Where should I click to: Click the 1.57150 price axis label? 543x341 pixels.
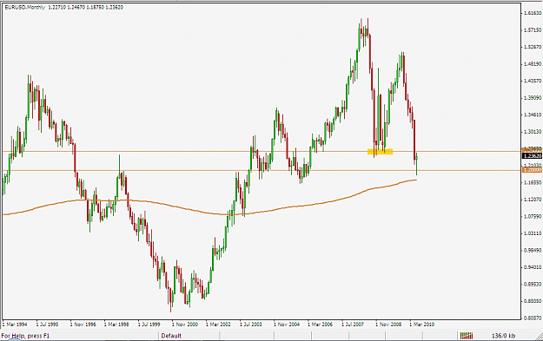click(533, 30)
